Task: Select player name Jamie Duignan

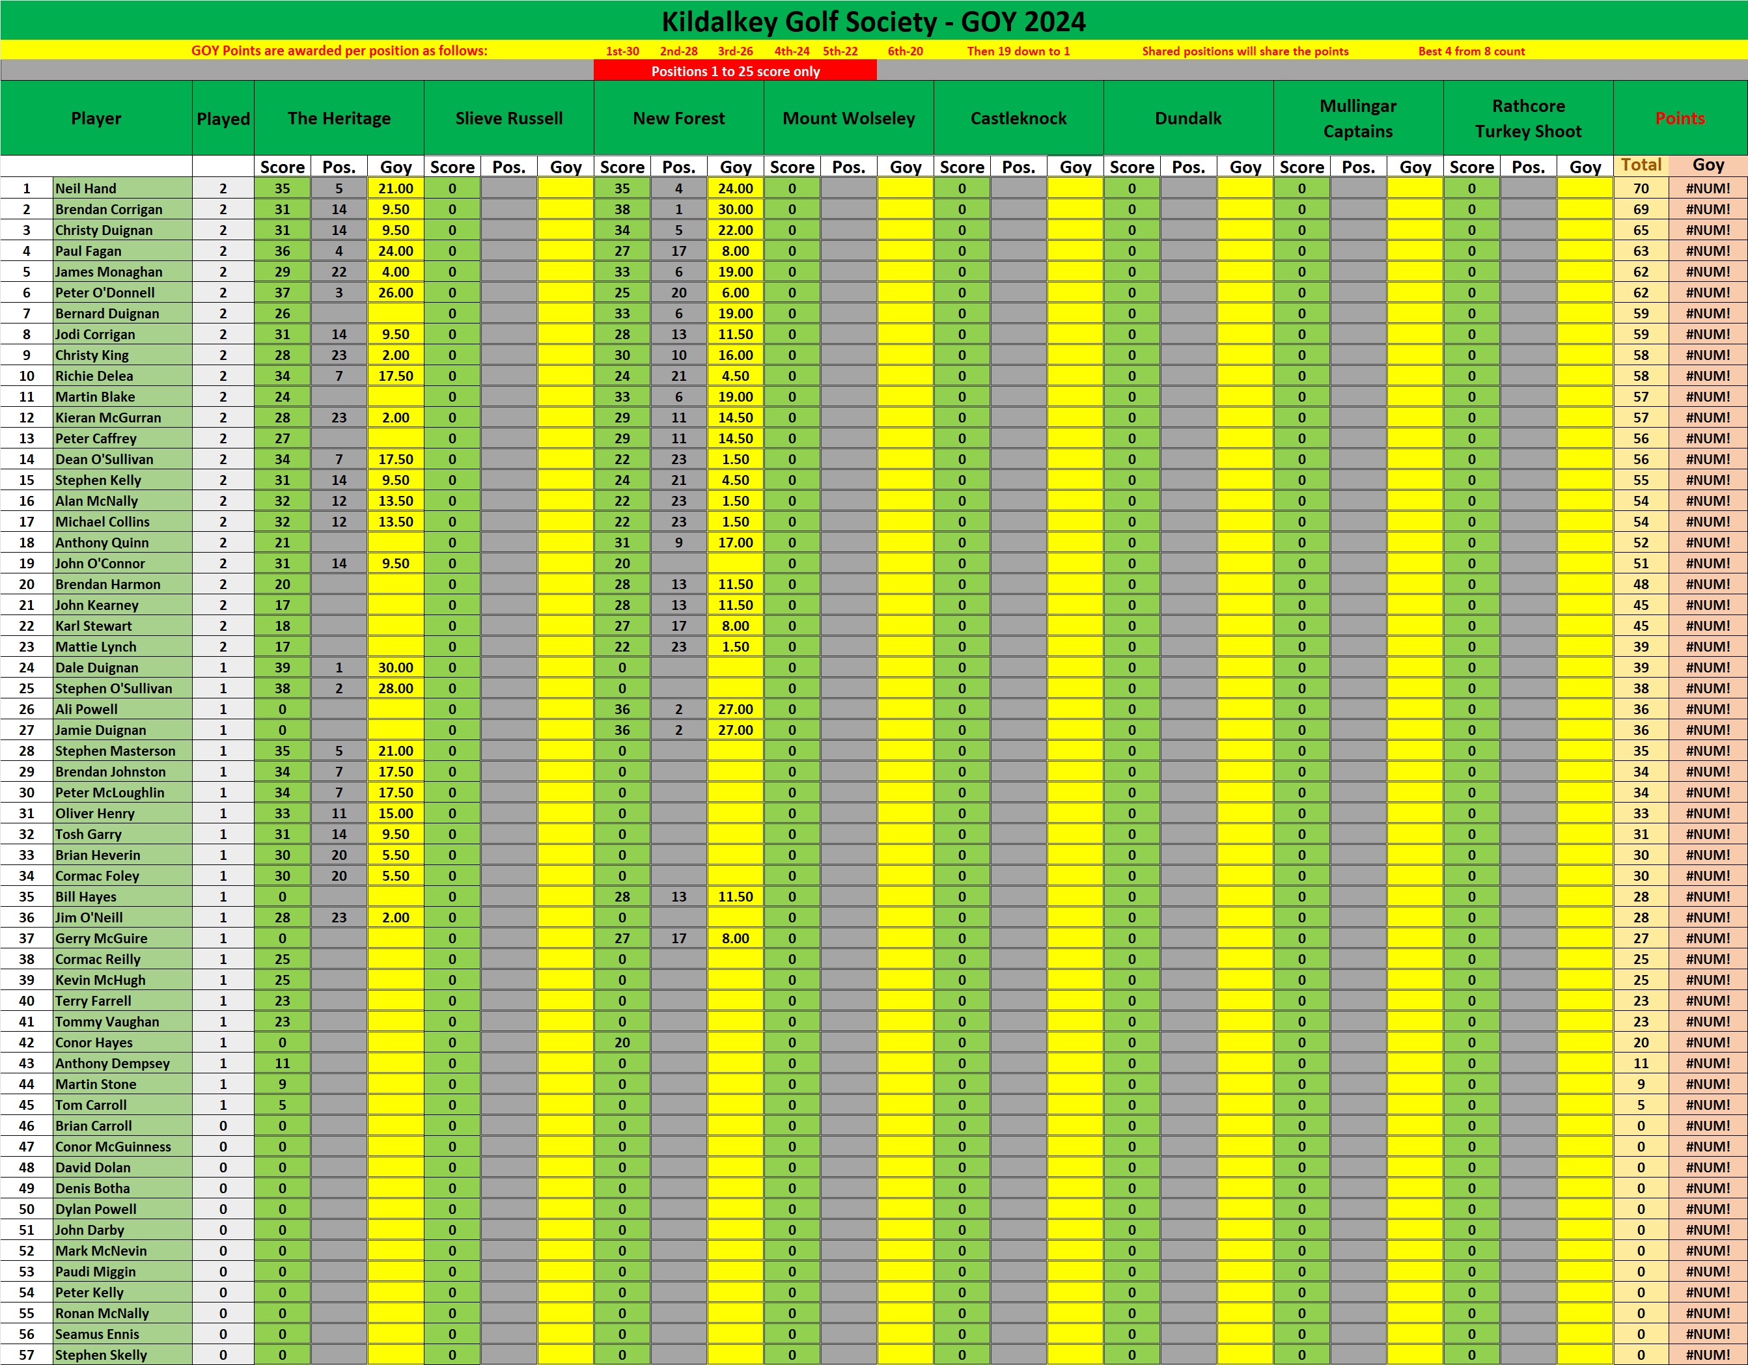Action: pos(122,730)
